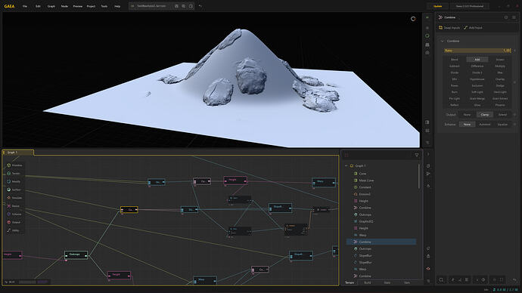
Task: Collapse the Combine properties section
Action: click(x=442, y=42)
